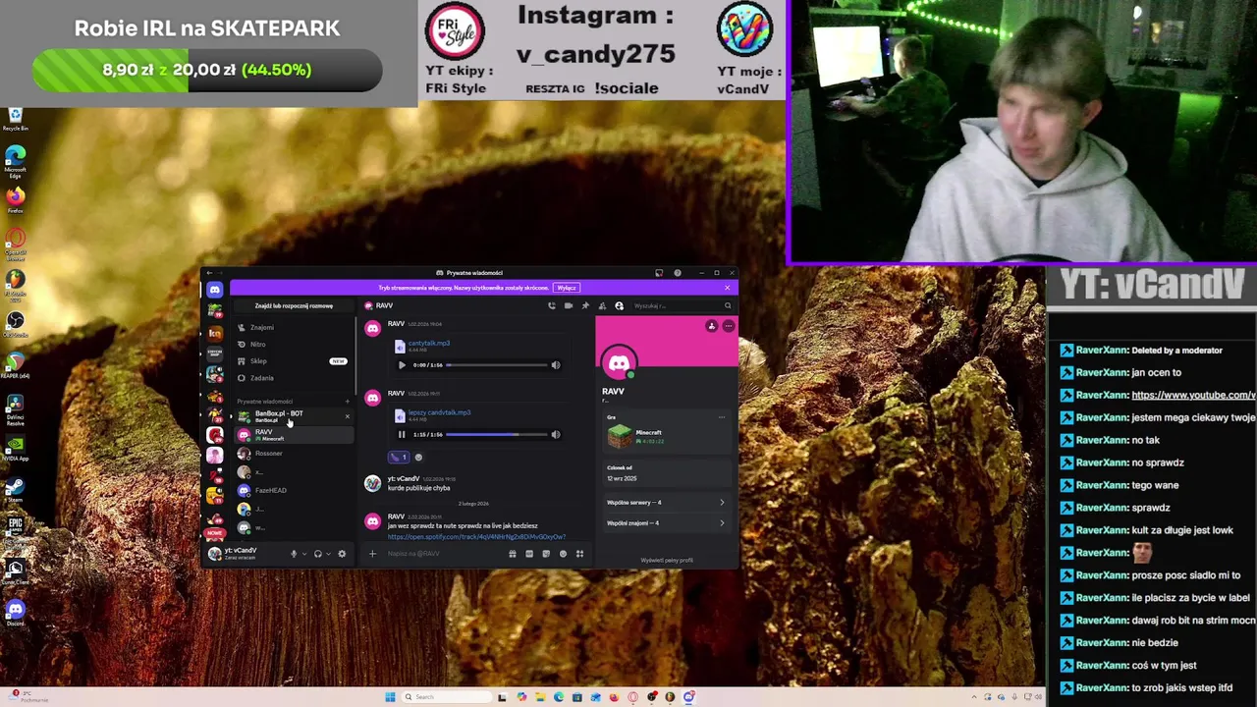1257x707 pixels.
Task: Open the Recycle Bin desktop icon
Action: point(15,119)
